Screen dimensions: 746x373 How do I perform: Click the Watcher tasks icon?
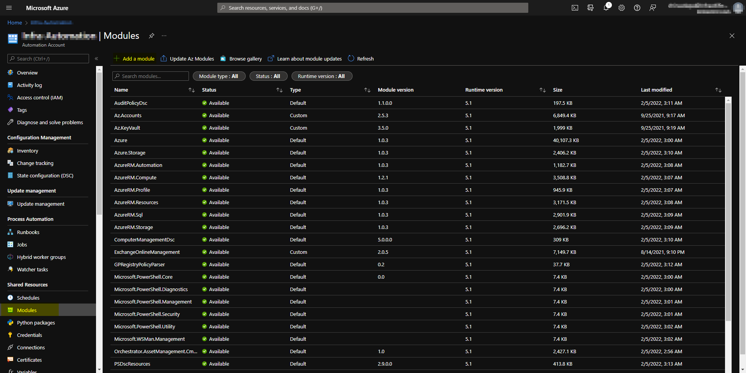[10, 269]
